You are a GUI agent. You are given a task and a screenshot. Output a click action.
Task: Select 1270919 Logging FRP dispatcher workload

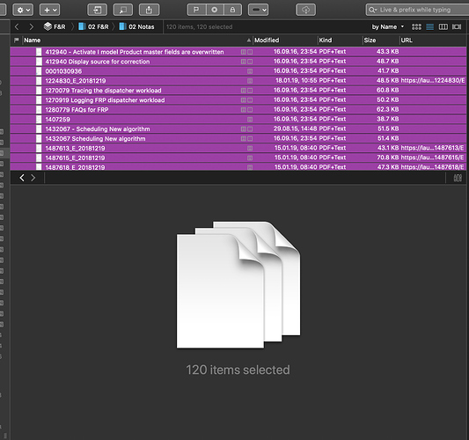[x=238, y=99]
